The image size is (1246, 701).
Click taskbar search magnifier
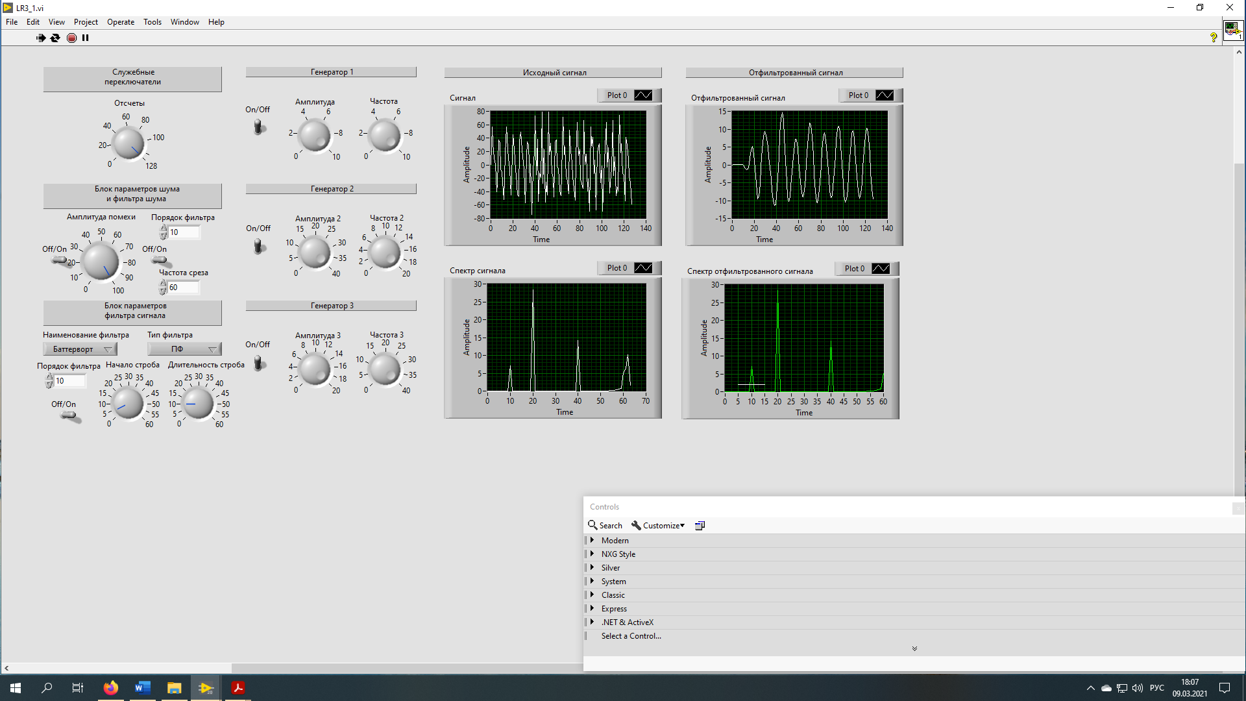click(x=47, y=688)
